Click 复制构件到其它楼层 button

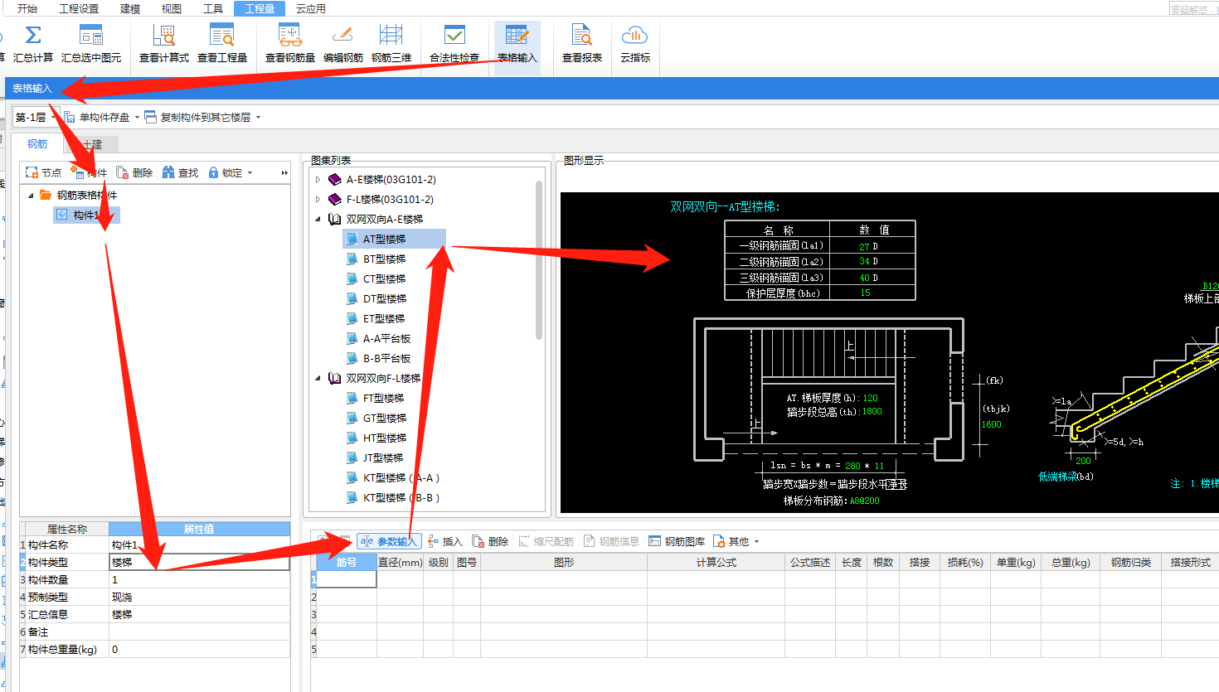point(197,117)
